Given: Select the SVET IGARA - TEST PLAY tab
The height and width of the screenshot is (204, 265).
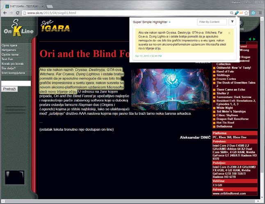Looking at the screenshot, I should [x=24, y=7].
